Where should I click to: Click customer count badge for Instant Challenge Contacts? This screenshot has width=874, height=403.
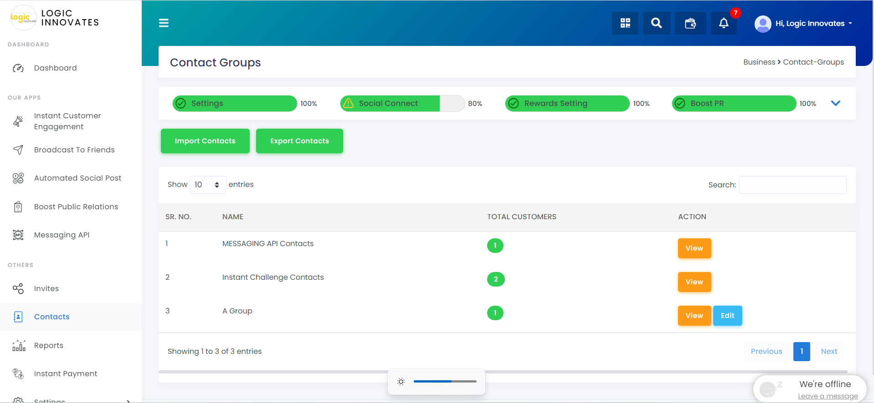click(x=496, y=279)
